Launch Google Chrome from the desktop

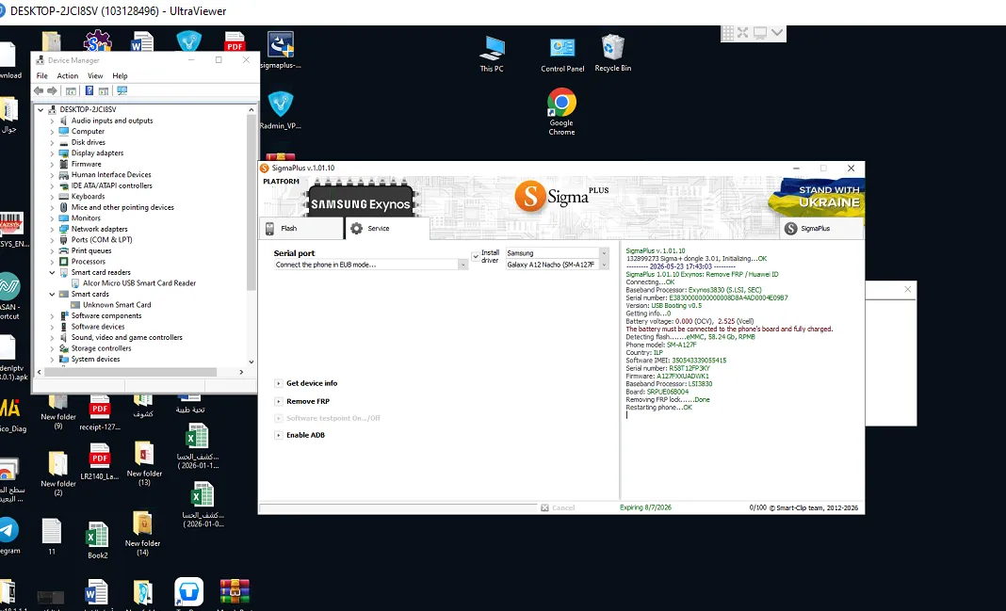[x=561, y=111]
